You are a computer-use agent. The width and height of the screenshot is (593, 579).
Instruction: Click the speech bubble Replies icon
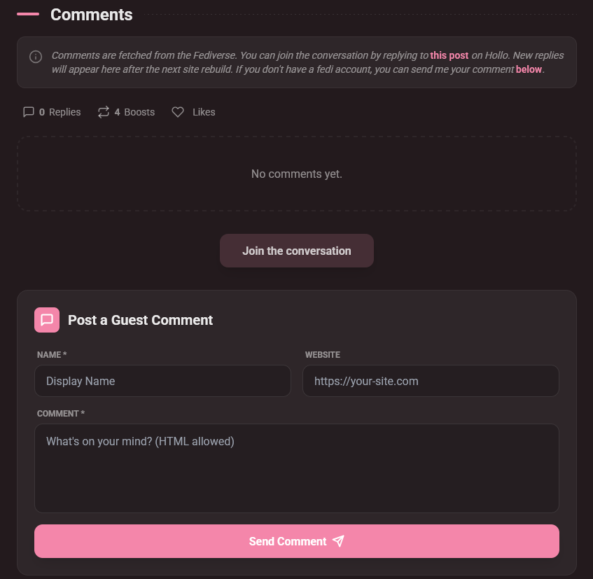point(29,112)
